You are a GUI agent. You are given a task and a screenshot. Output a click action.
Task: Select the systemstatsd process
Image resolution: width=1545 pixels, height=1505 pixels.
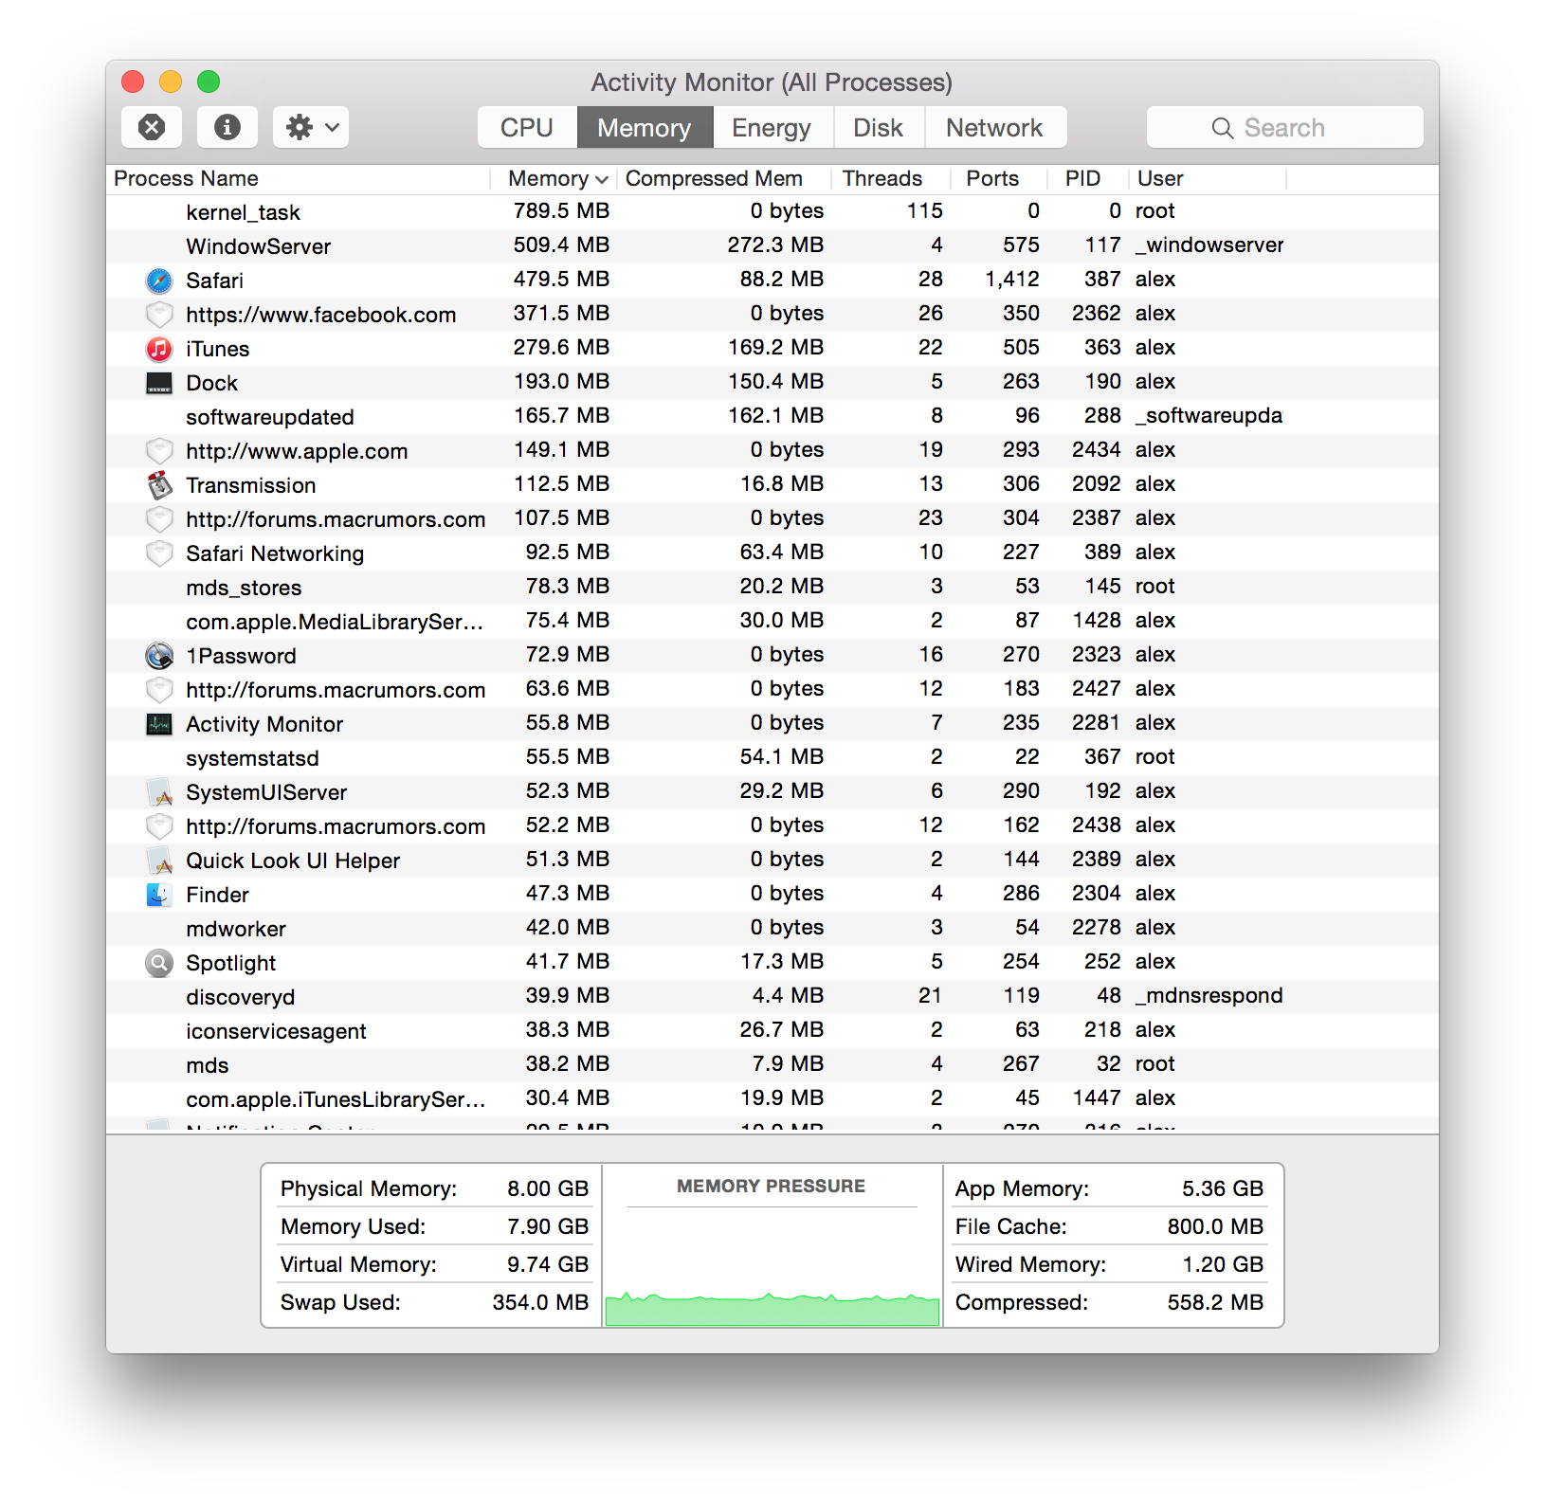[x=772, y=758]
